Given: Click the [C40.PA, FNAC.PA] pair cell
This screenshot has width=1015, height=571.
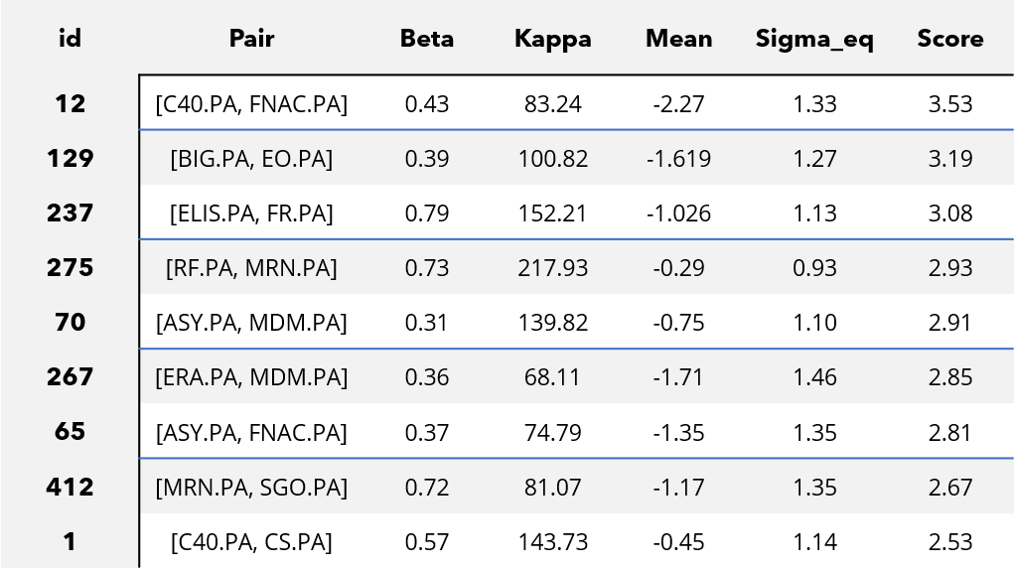Looking at the screenshot, I should coord(251,103).
